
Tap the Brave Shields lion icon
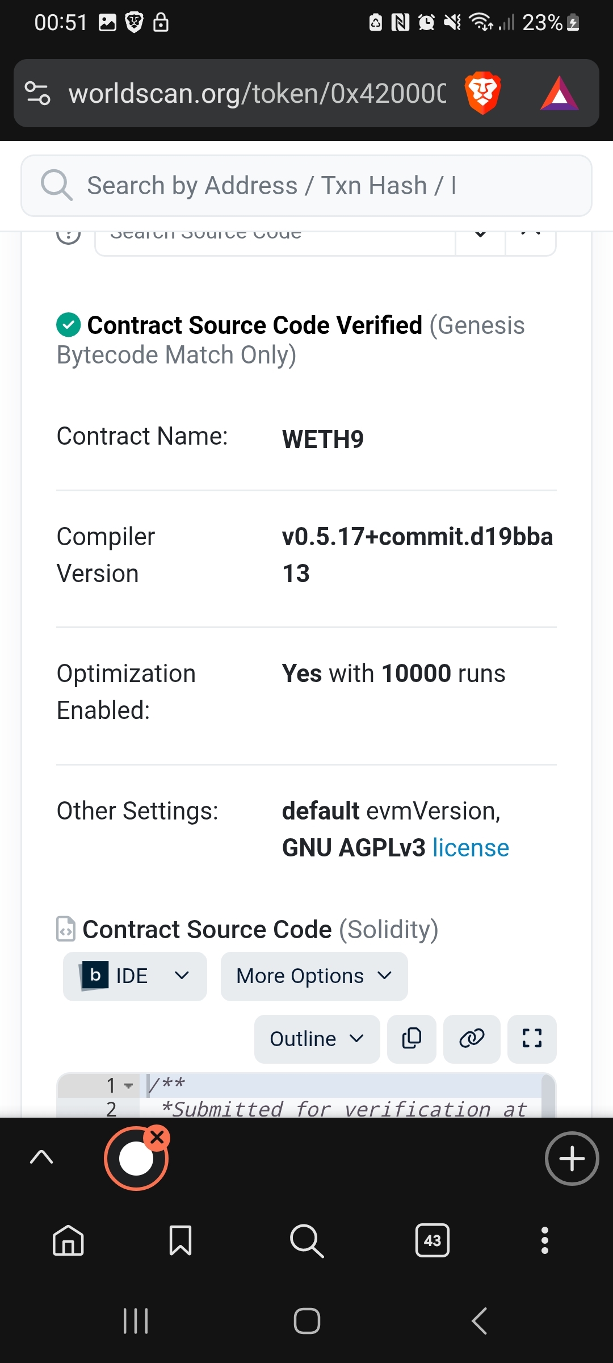click(482, 93)
